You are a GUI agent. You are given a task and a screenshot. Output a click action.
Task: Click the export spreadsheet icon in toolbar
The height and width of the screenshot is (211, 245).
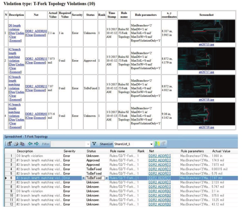(10, 144)
